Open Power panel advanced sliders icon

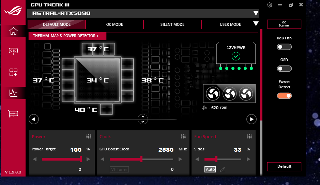(x=89, y=136)
